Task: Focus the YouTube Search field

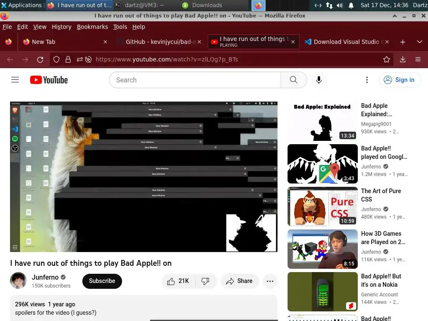Action: [x=195, y=80]
